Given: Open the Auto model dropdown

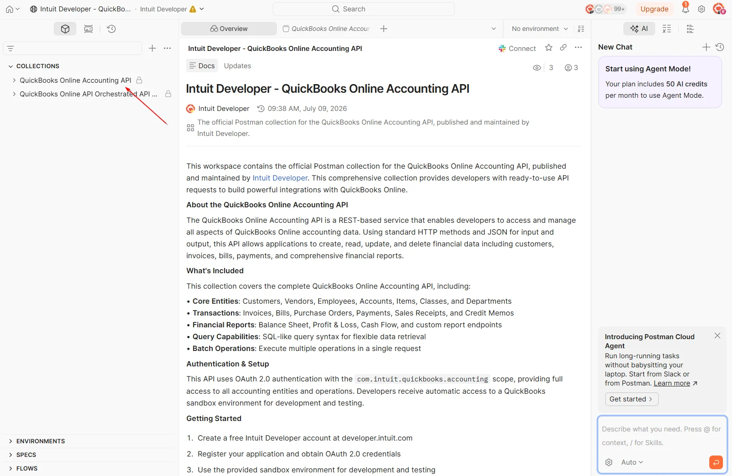Looking at the screenshot, I should click(632, 462).
